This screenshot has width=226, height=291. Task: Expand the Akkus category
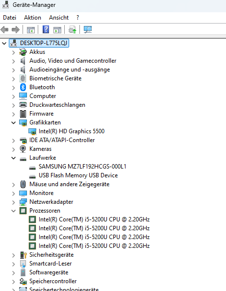point(14,52)
